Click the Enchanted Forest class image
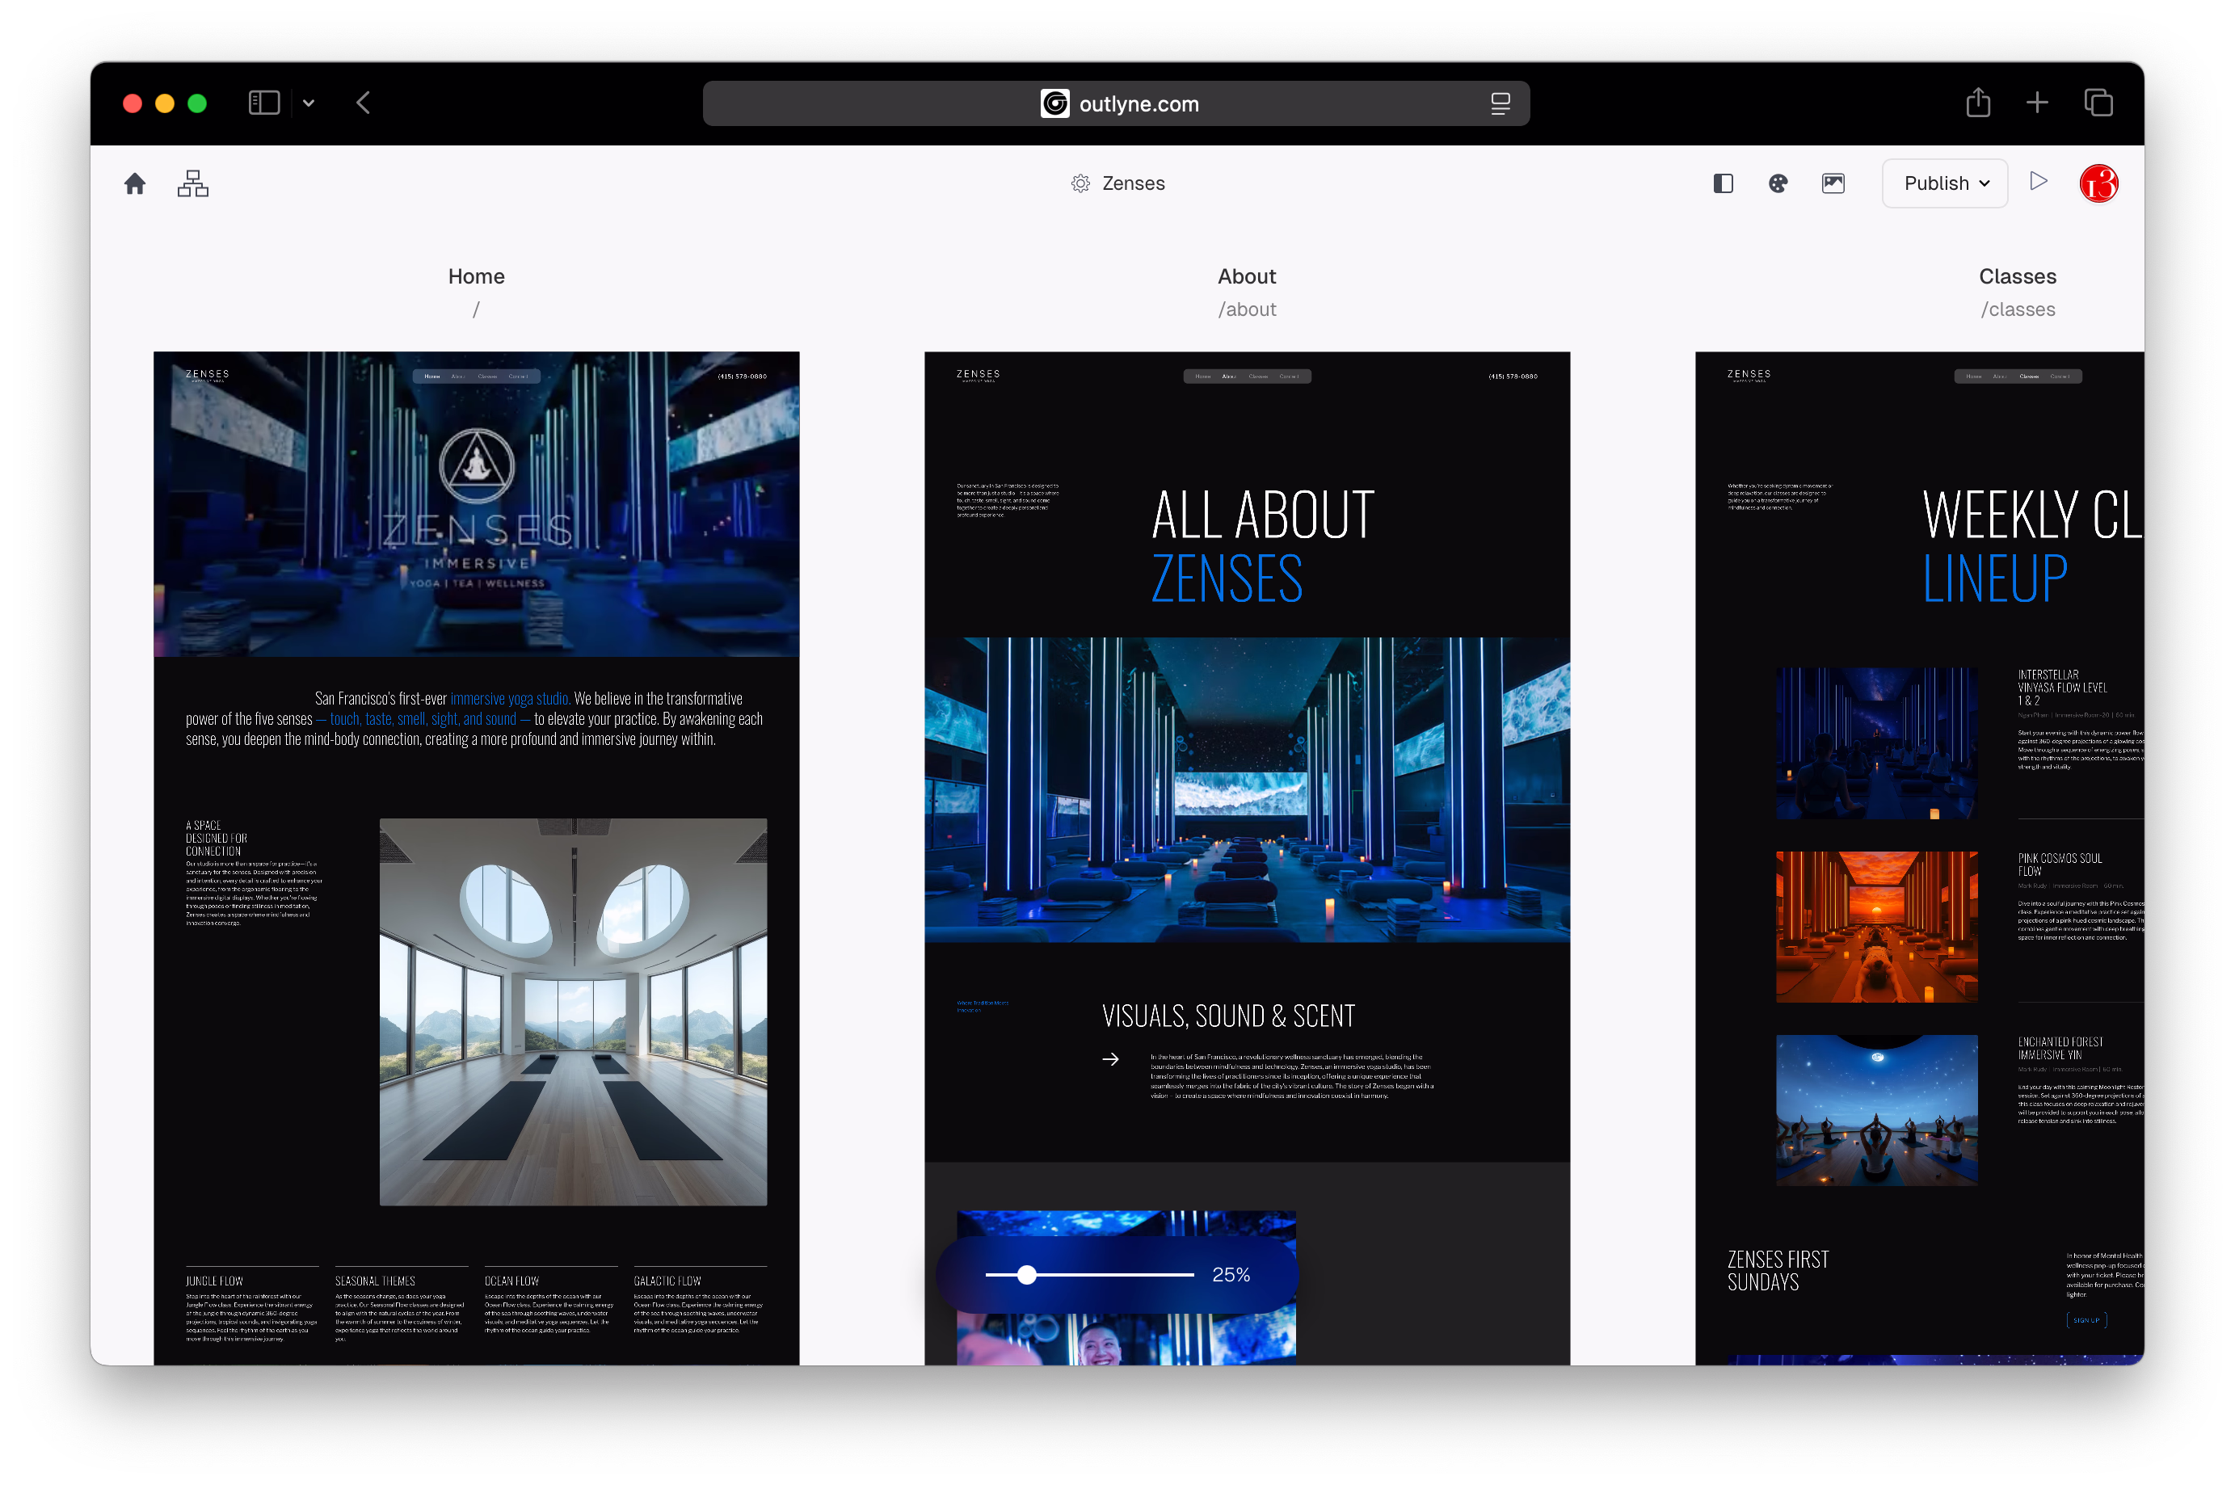Viewport: 2235px width, 1485px height. (1876, 1110)
